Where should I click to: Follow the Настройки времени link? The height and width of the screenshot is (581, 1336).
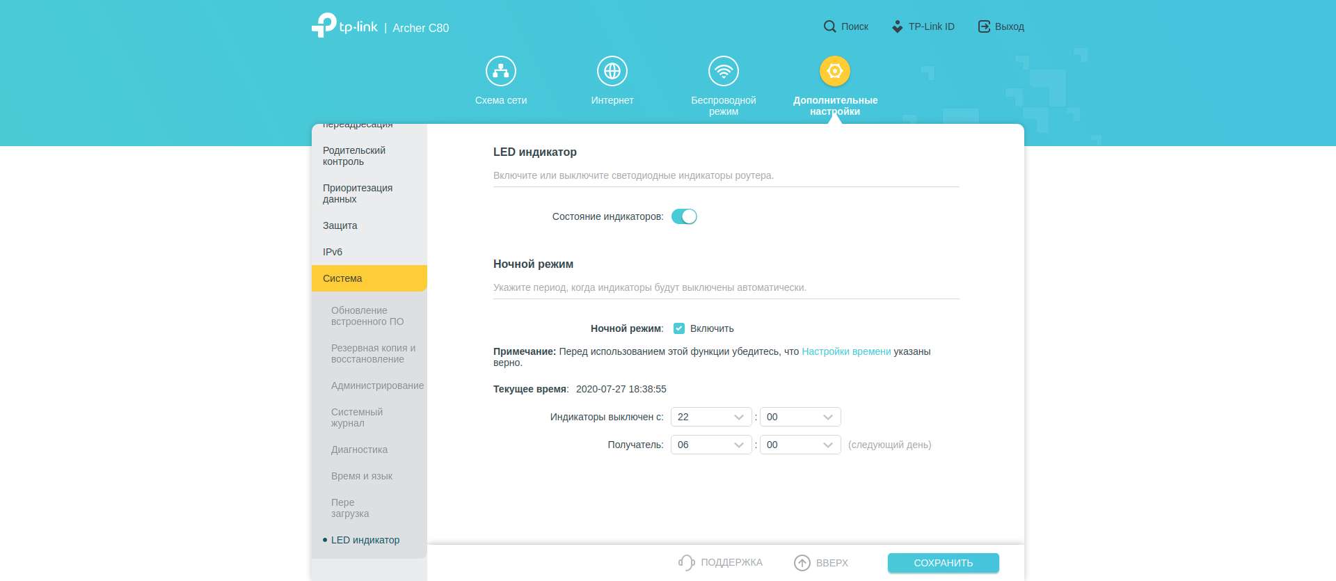coord(846,351)
